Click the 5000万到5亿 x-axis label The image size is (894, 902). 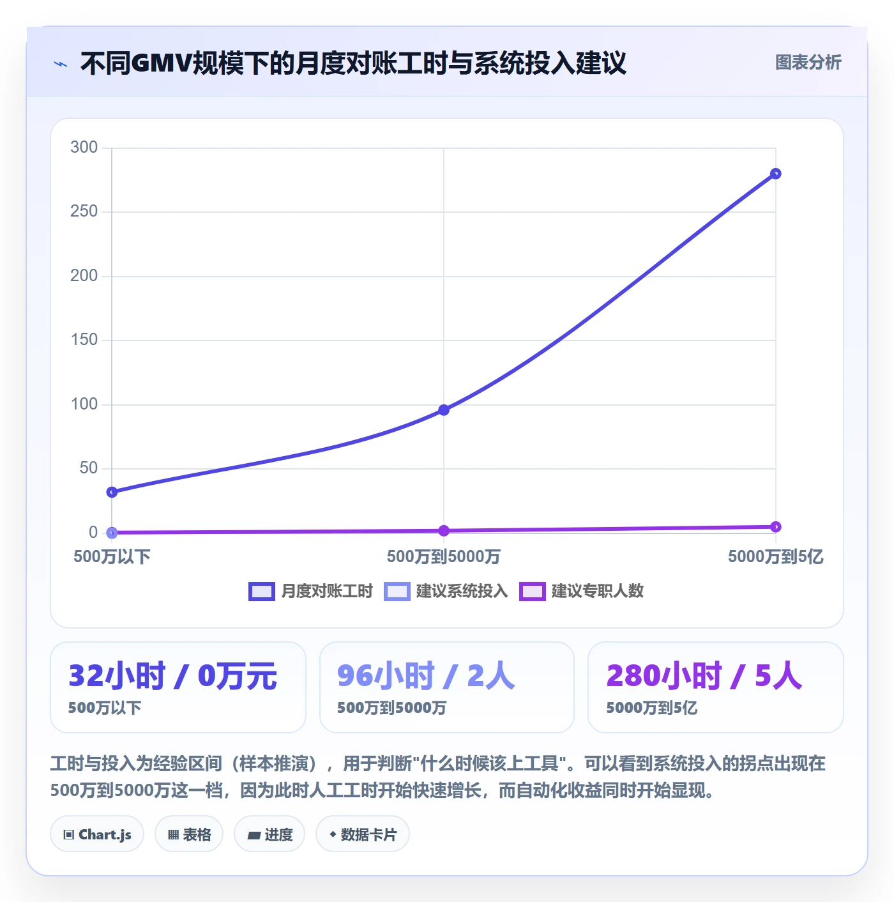coord(775,557)
